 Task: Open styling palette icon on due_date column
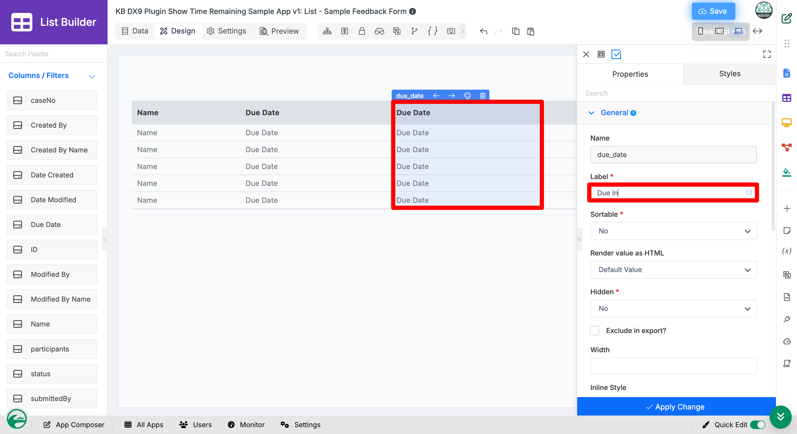[x=467, y=96]
